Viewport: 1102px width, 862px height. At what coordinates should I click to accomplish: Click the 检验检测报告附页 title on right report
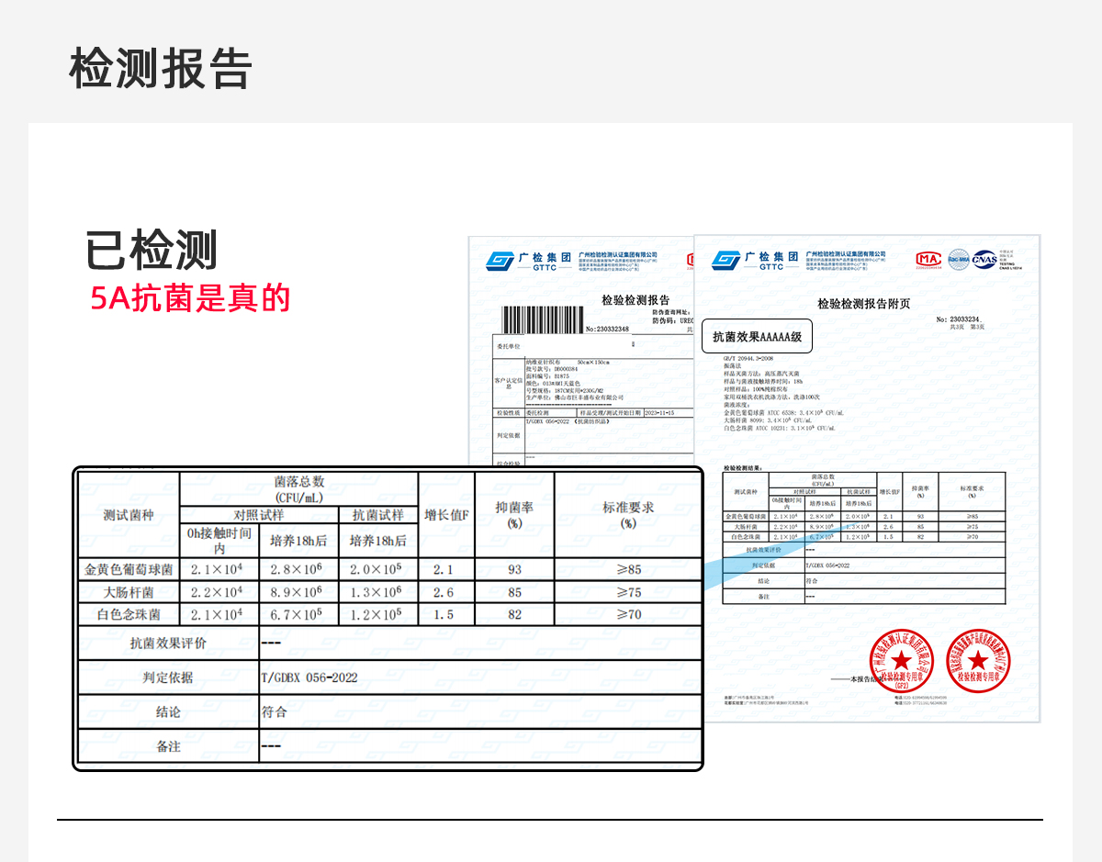pos(864,304)
